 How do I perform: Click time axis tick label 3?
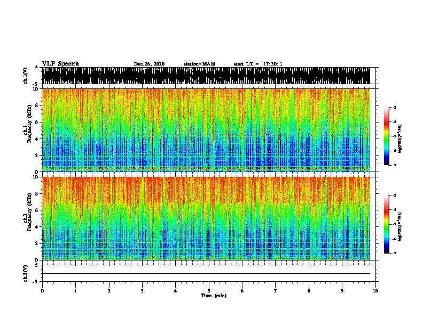(x=142, y=291)
